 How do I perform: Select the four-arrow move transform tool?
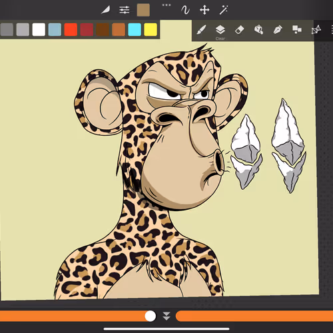[x=204, y=10]
